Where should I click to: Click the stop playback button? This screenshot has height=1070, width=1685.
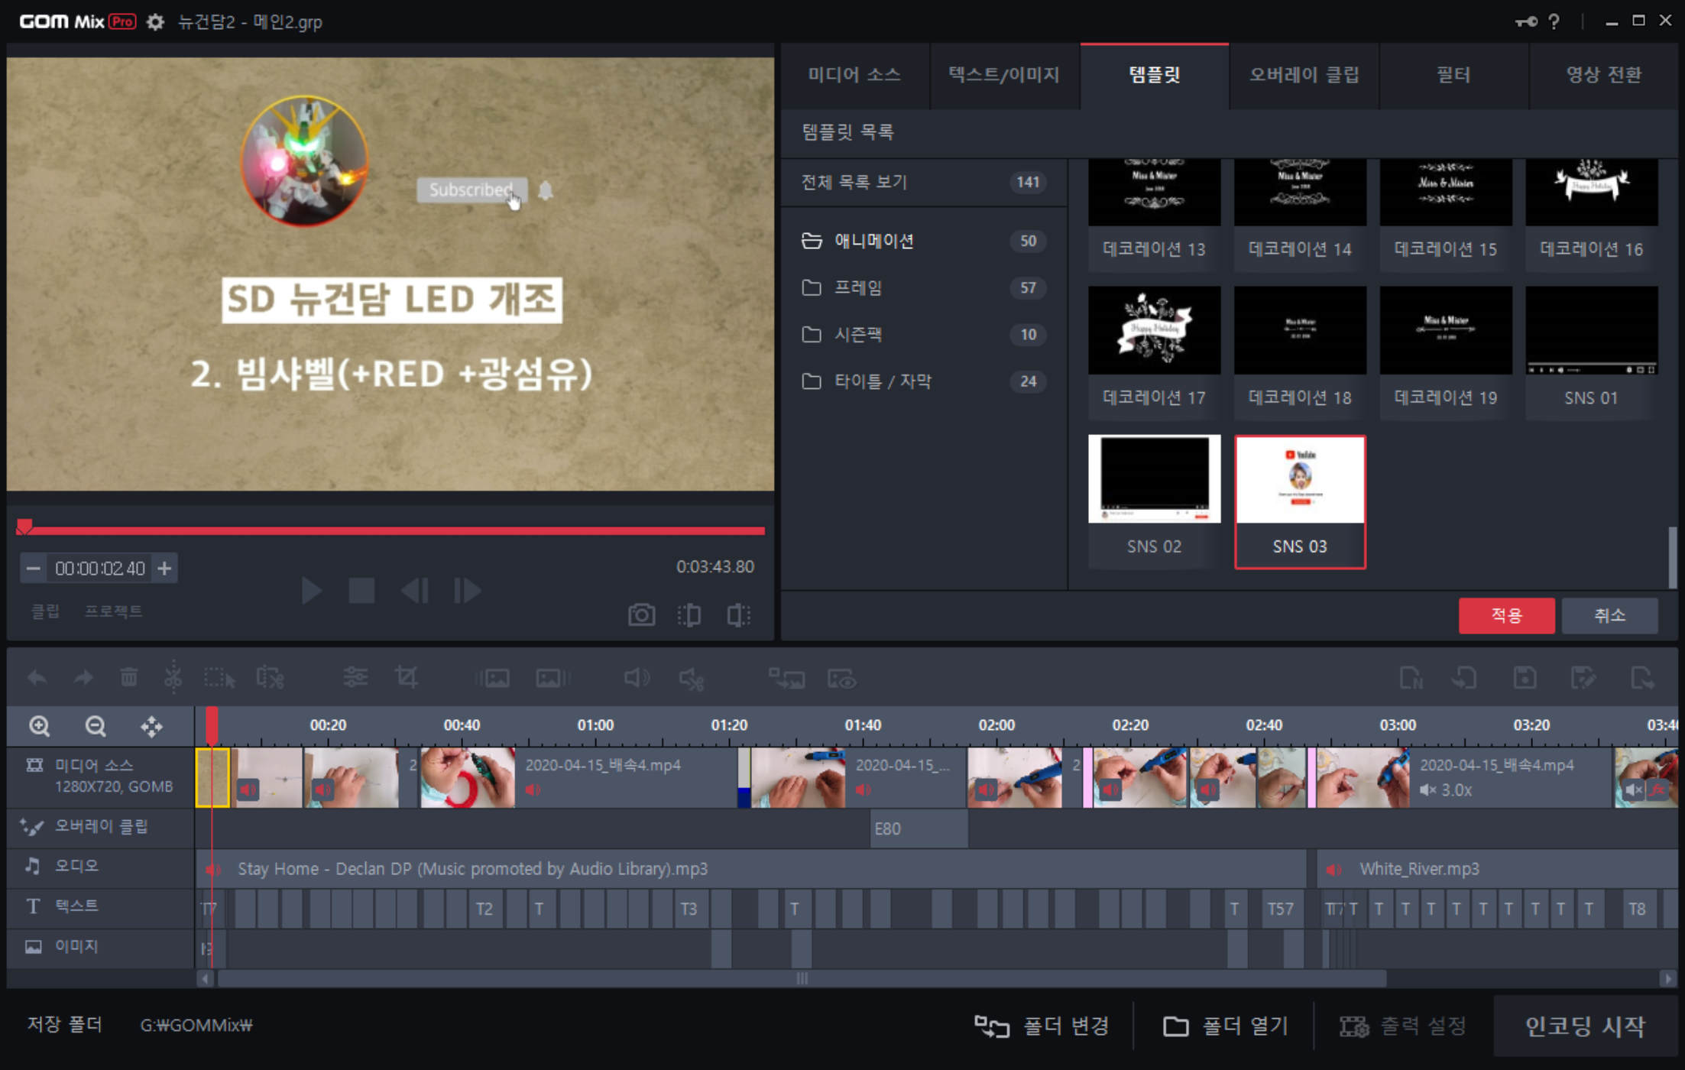point(361,591)
